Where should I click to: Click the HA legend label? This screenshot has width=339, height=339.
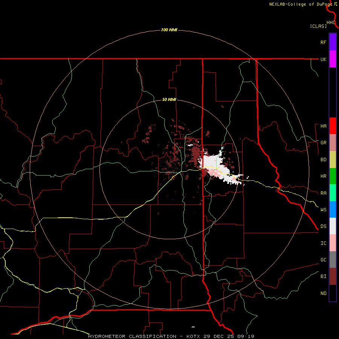[323, 126]
